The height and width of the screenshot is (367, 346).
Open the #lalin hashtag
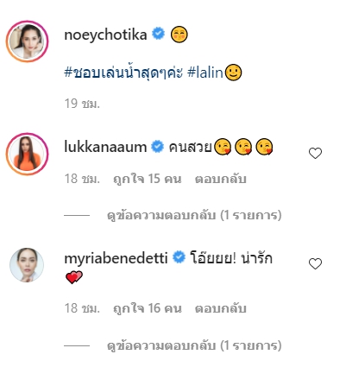pos(205,72)
